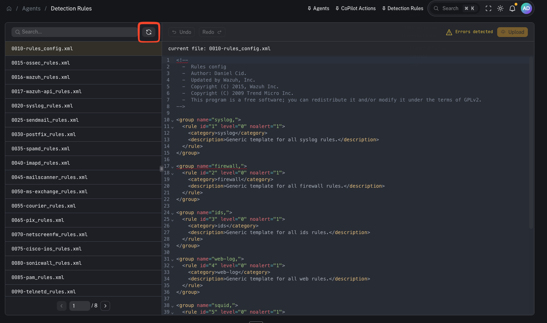Screen dimensions: 547x323
Task: Open the pinned Detection Rules shortcut
Action: (x=402, y=8)
